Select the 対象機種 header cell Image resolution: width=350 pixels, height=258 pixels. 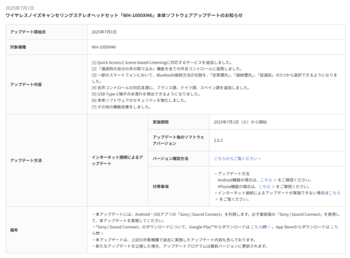tap(47, 47)
